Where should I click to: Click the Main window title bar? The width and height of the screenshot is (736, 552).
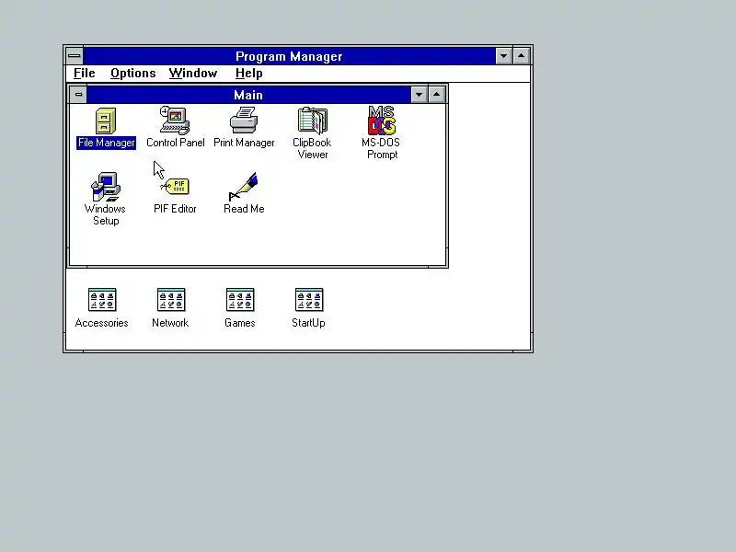[248, 95]
